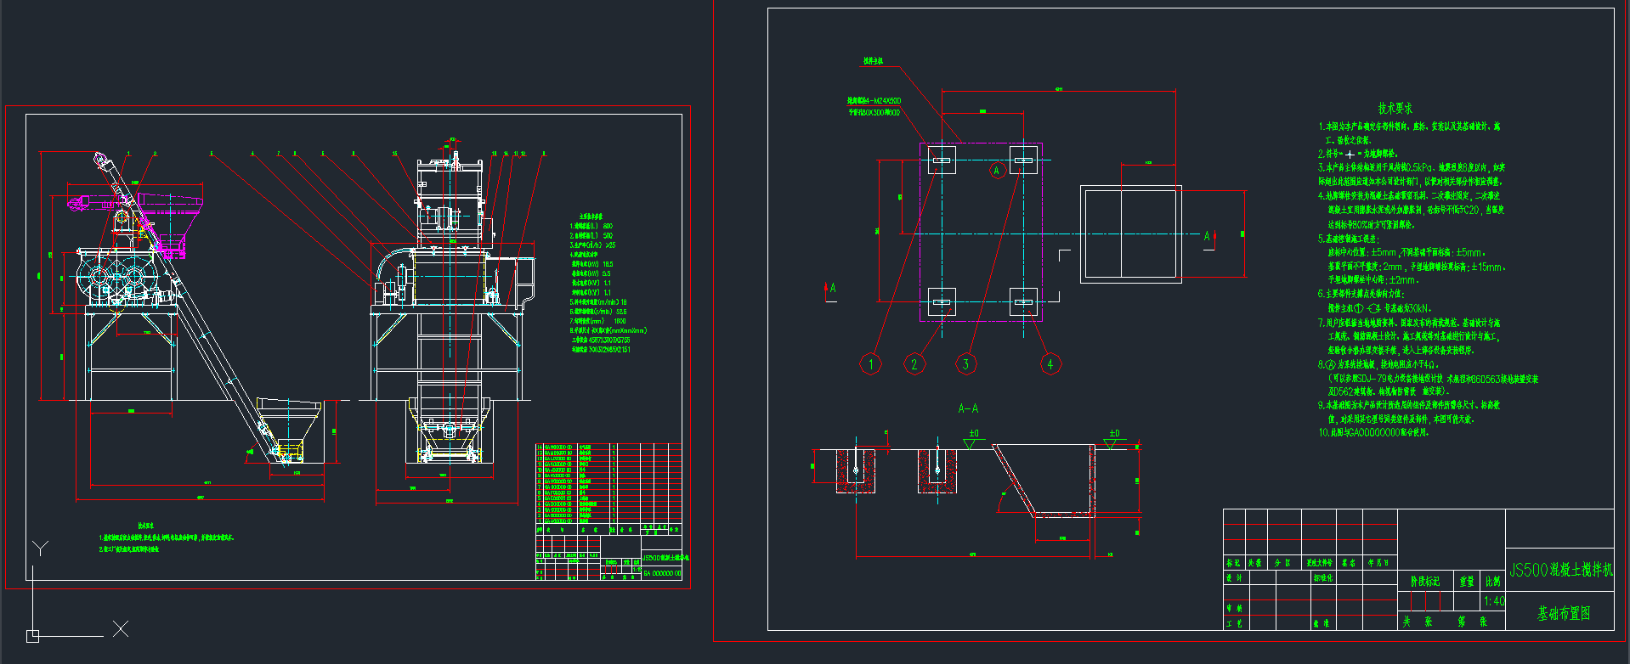The image size is (1630, 664).
Task: Click the 阶段标记 cell in title block
Action: point(1426,582)
